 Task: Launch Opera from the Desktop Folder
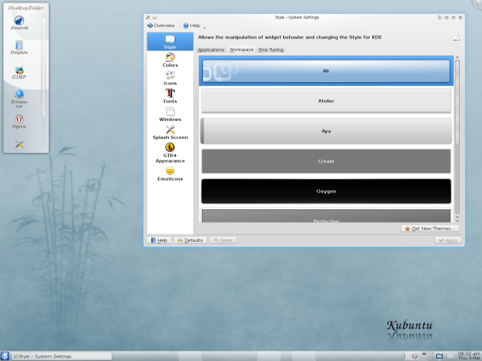(x=19, y=121)
